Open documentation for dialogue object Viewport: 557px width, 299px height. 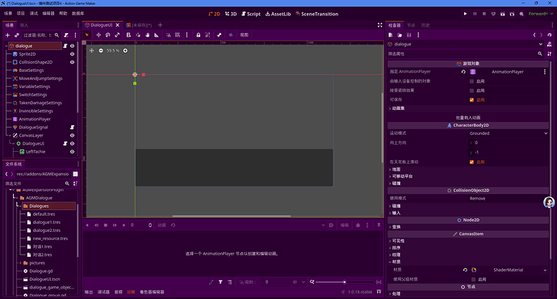click(x=550, y=44)
